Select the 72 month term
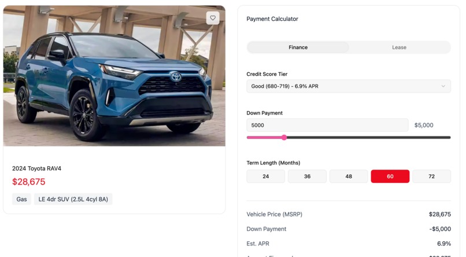This screenshot has height=257, width=466. click(x=431, y=177)
